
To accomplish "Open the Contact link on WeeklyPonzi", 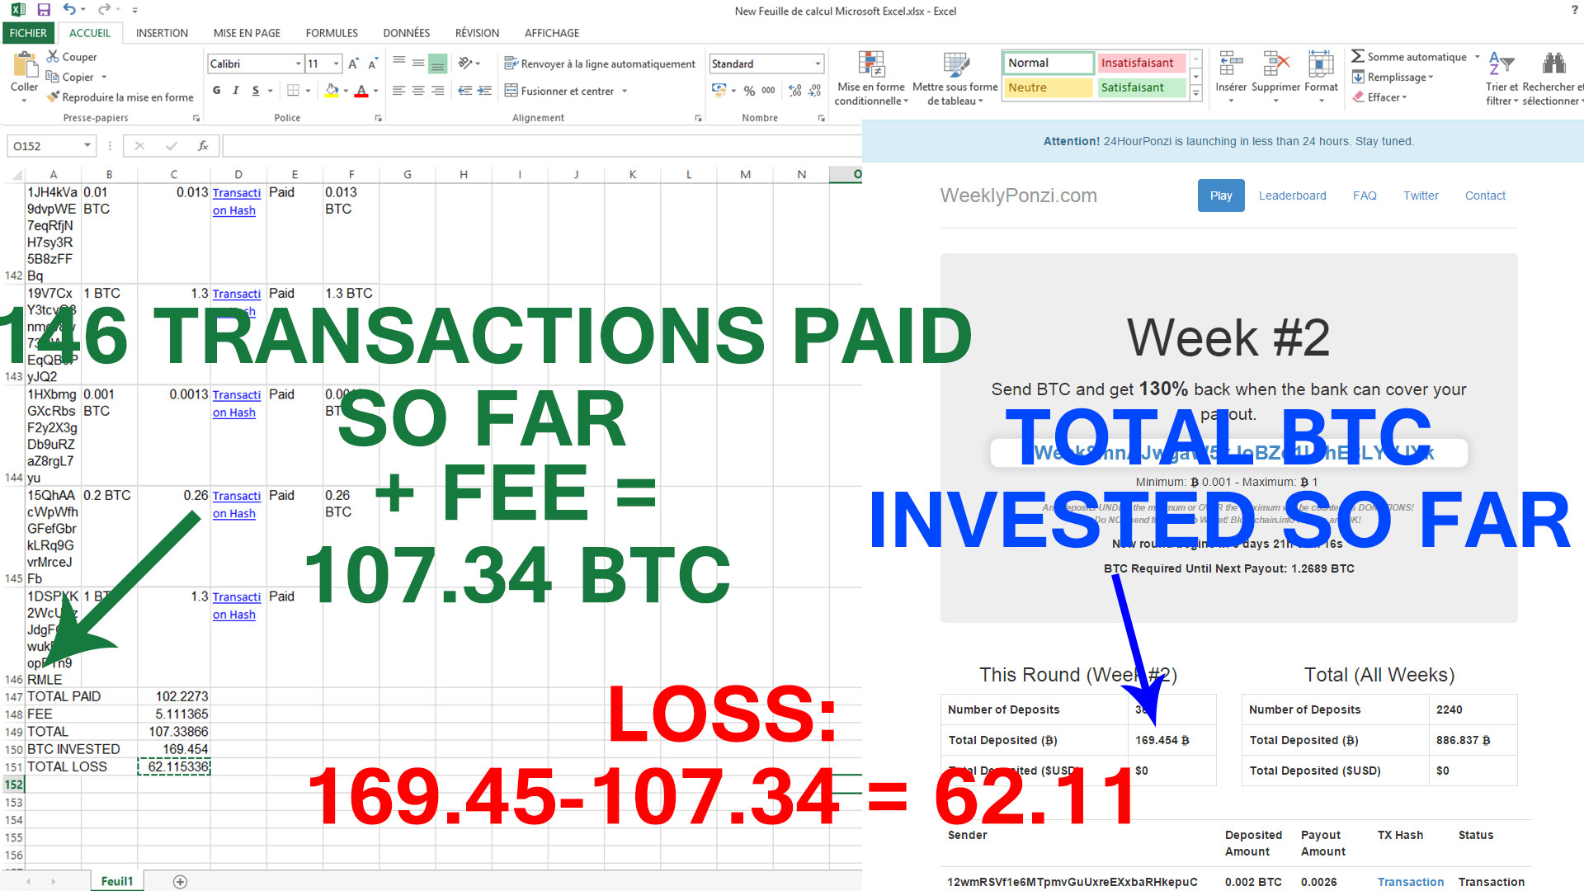I will pyautogui.click(x=1485, y=196).
